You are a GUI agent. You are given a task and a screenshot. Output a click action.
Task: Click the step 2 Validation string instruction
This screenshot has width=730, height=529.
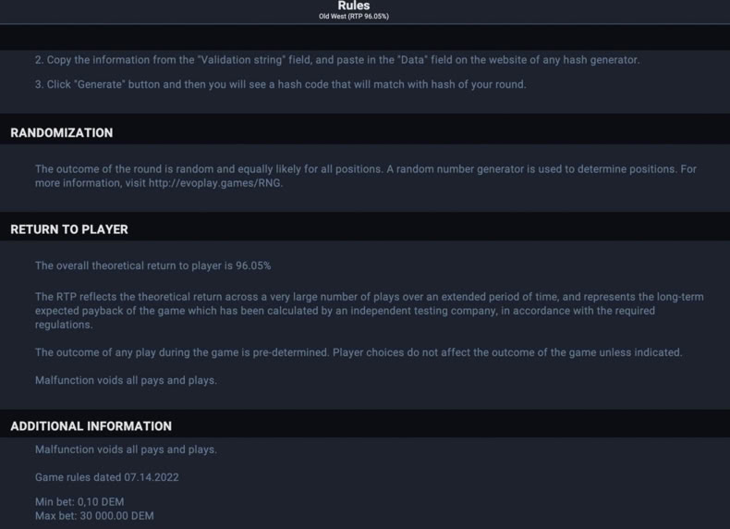point(337,60)
